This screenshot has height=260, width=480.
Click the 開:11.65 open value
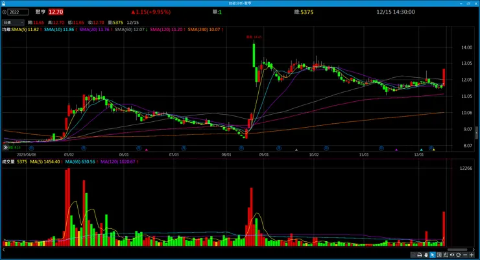click(36, 22)
